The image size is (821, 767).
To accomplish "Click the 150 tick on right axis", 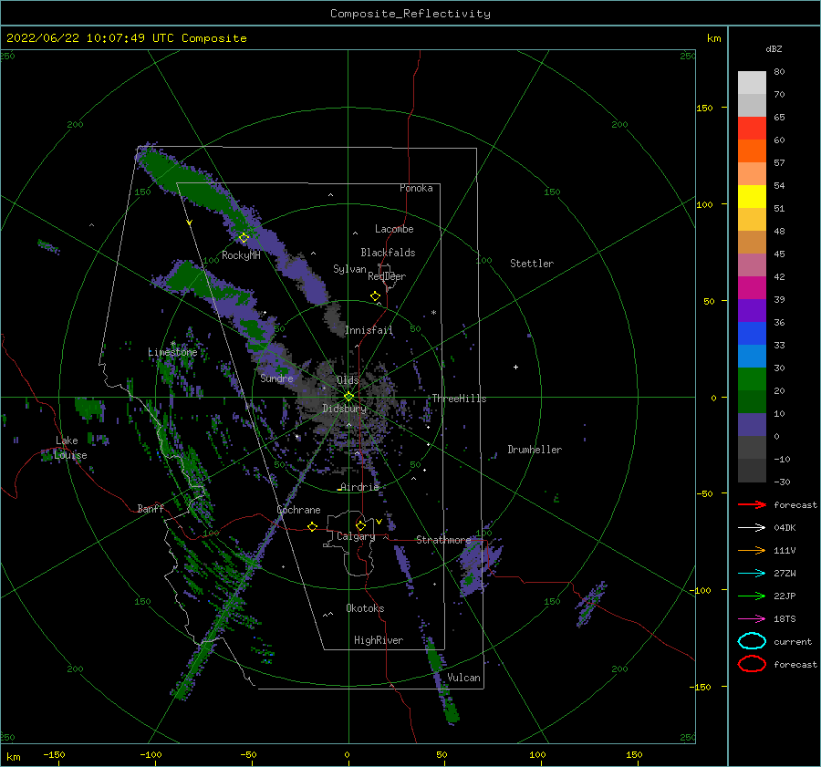I will click(x=704, y=108).
